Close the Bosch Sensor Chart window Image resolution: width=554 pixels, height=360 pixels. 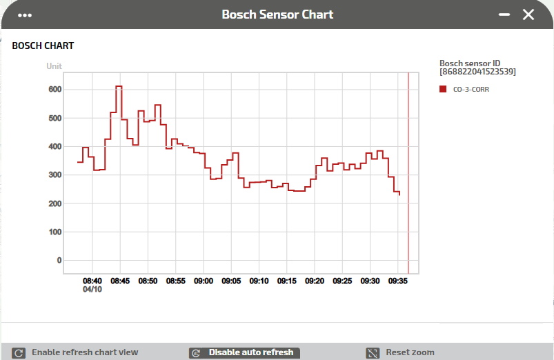point(528,14)
